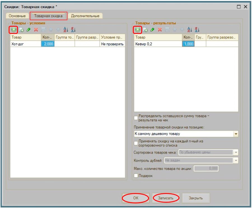Sort ascending icon in conditions toolbar
The height and width of the screenshot is (208, 252).
coord(66,30)
